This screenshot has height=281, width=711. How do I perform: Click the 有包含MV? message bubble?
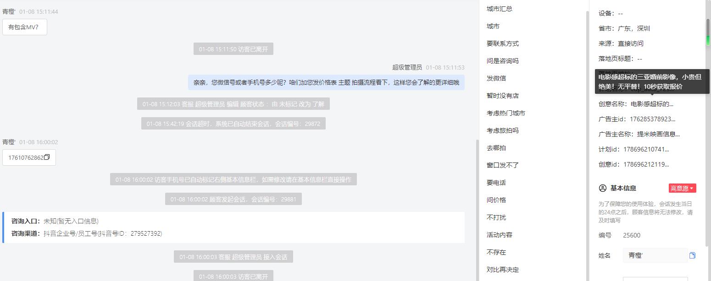click(x=25, y=27)
